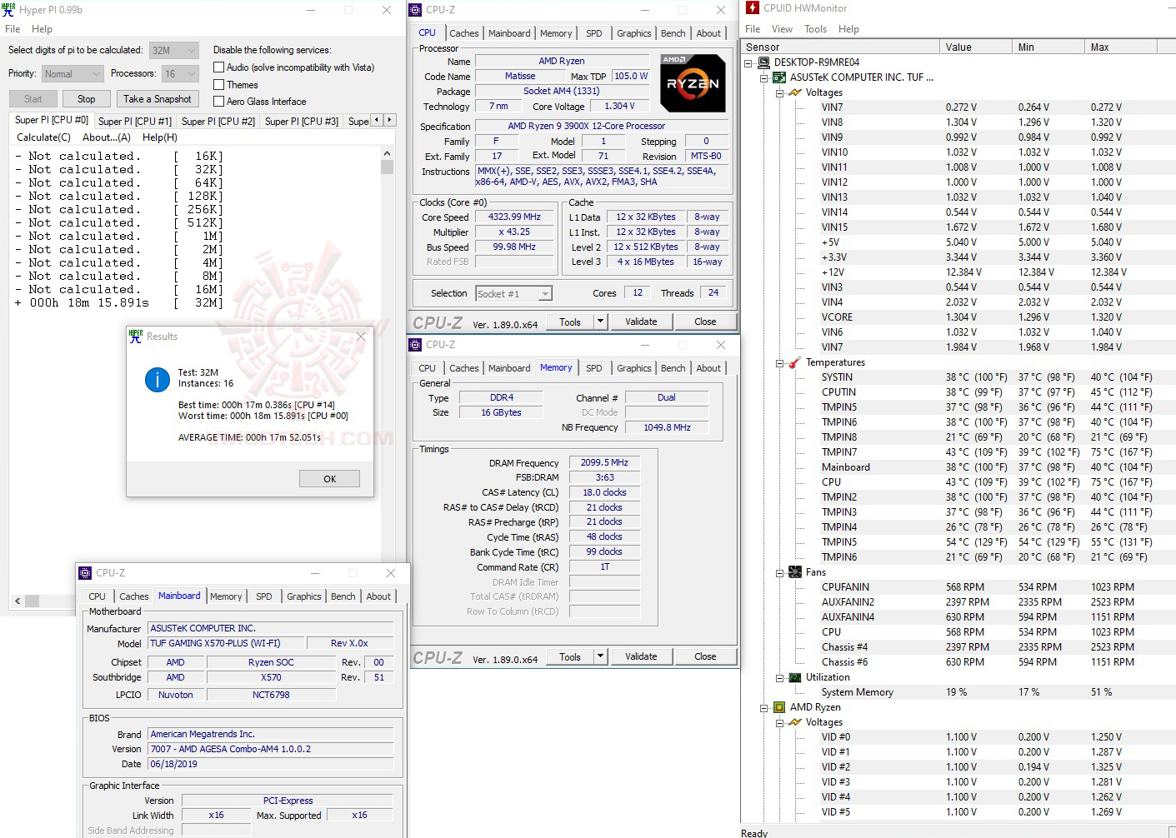The image size is (1176, 838).
Task: Switch to Super PI [CPU #1] tab
Action: click(x=135, y=122)
